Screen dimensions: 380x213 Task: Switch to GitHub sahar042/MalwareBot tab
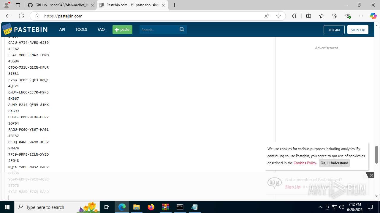click(x=61, y=5)
